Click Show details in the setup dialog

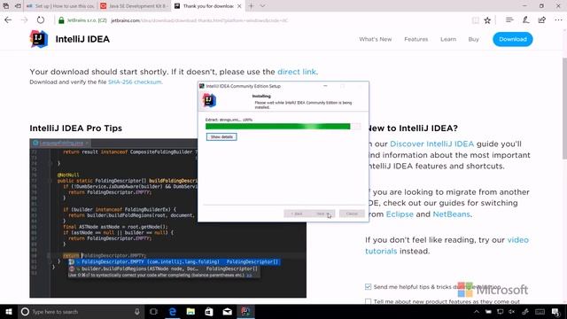point(221,136)
